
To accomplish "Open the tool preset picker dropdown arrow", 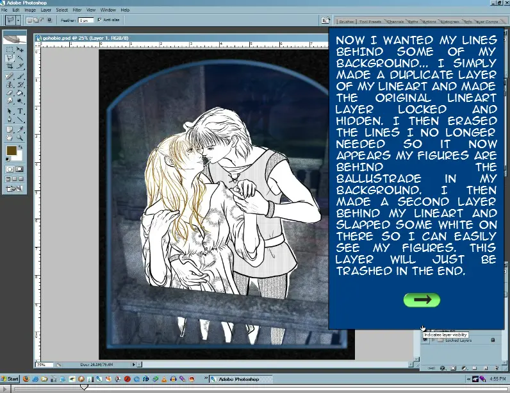I will coord(18,20).
